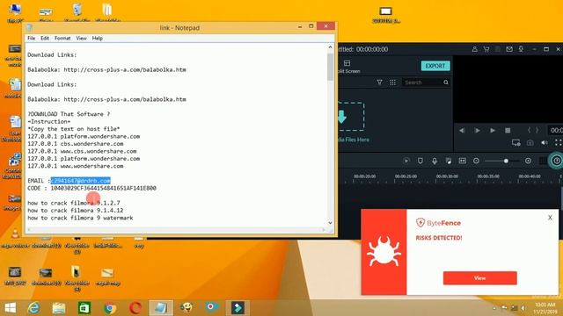Click the render preview icon on timeline toolbar

406,161
